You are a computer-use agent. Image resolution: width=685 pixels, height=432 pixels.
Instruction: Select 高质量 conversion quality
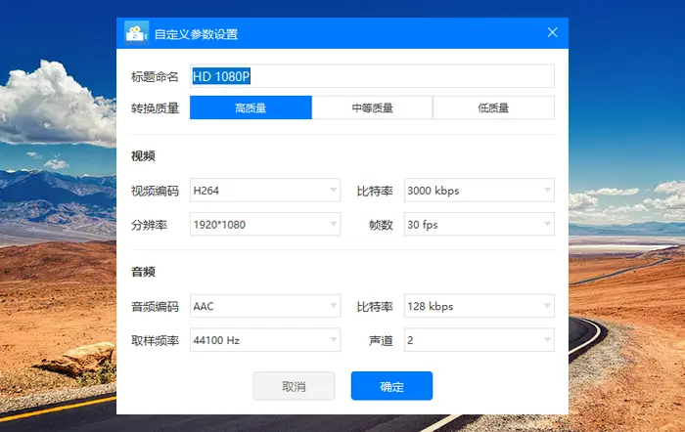[251, 108]
